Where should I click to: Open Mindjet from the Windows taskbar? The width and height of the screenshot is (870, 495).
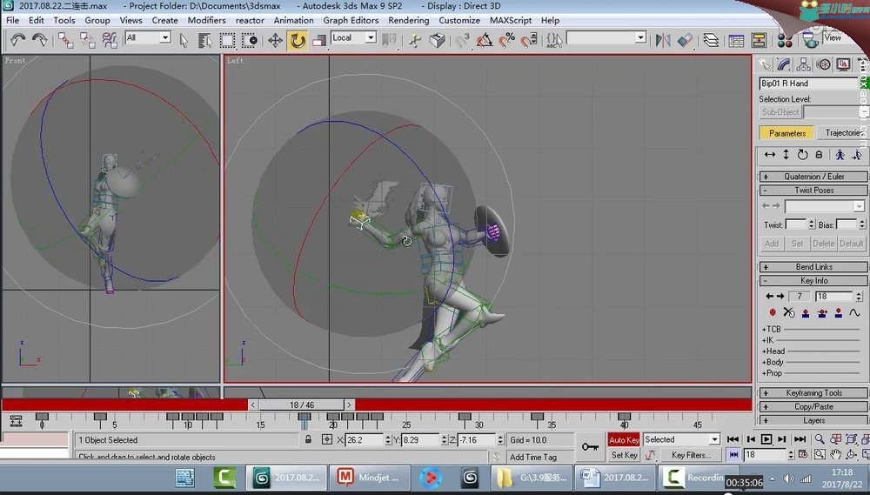[369, 478]
